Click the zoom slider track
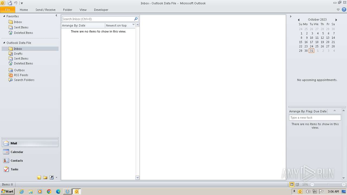347x195 pixels. point(328,184)
